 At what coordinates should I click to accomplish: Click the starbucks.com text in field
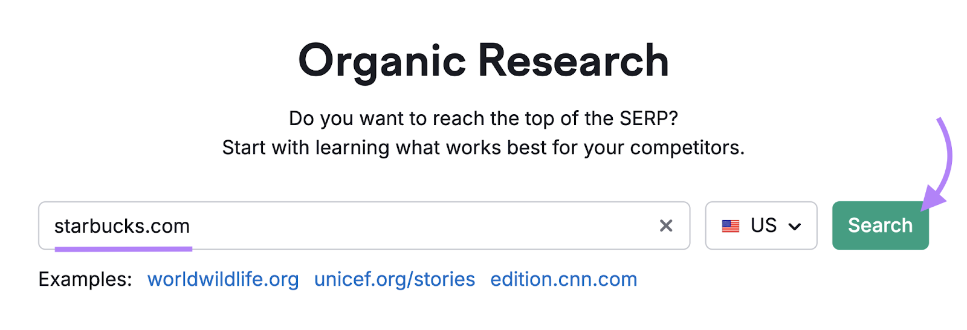[122, 226]
